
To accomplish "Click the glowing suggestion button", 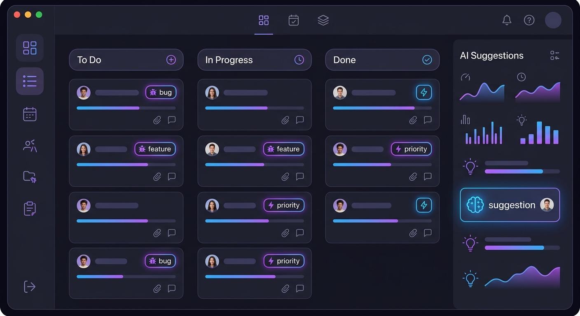I will 510,205.
